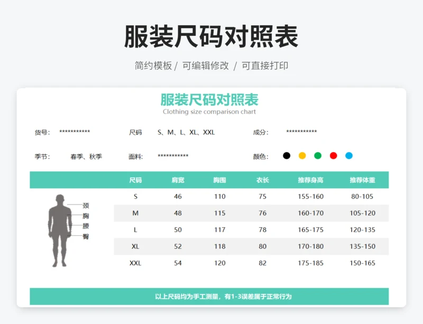Click chest value 117
Viewport: 423px width, 324px height.
pyautogui.click(x=220, y=230)
